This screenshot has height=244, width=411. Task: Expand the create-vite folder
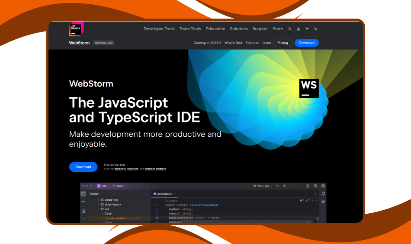tap(99, 200)
